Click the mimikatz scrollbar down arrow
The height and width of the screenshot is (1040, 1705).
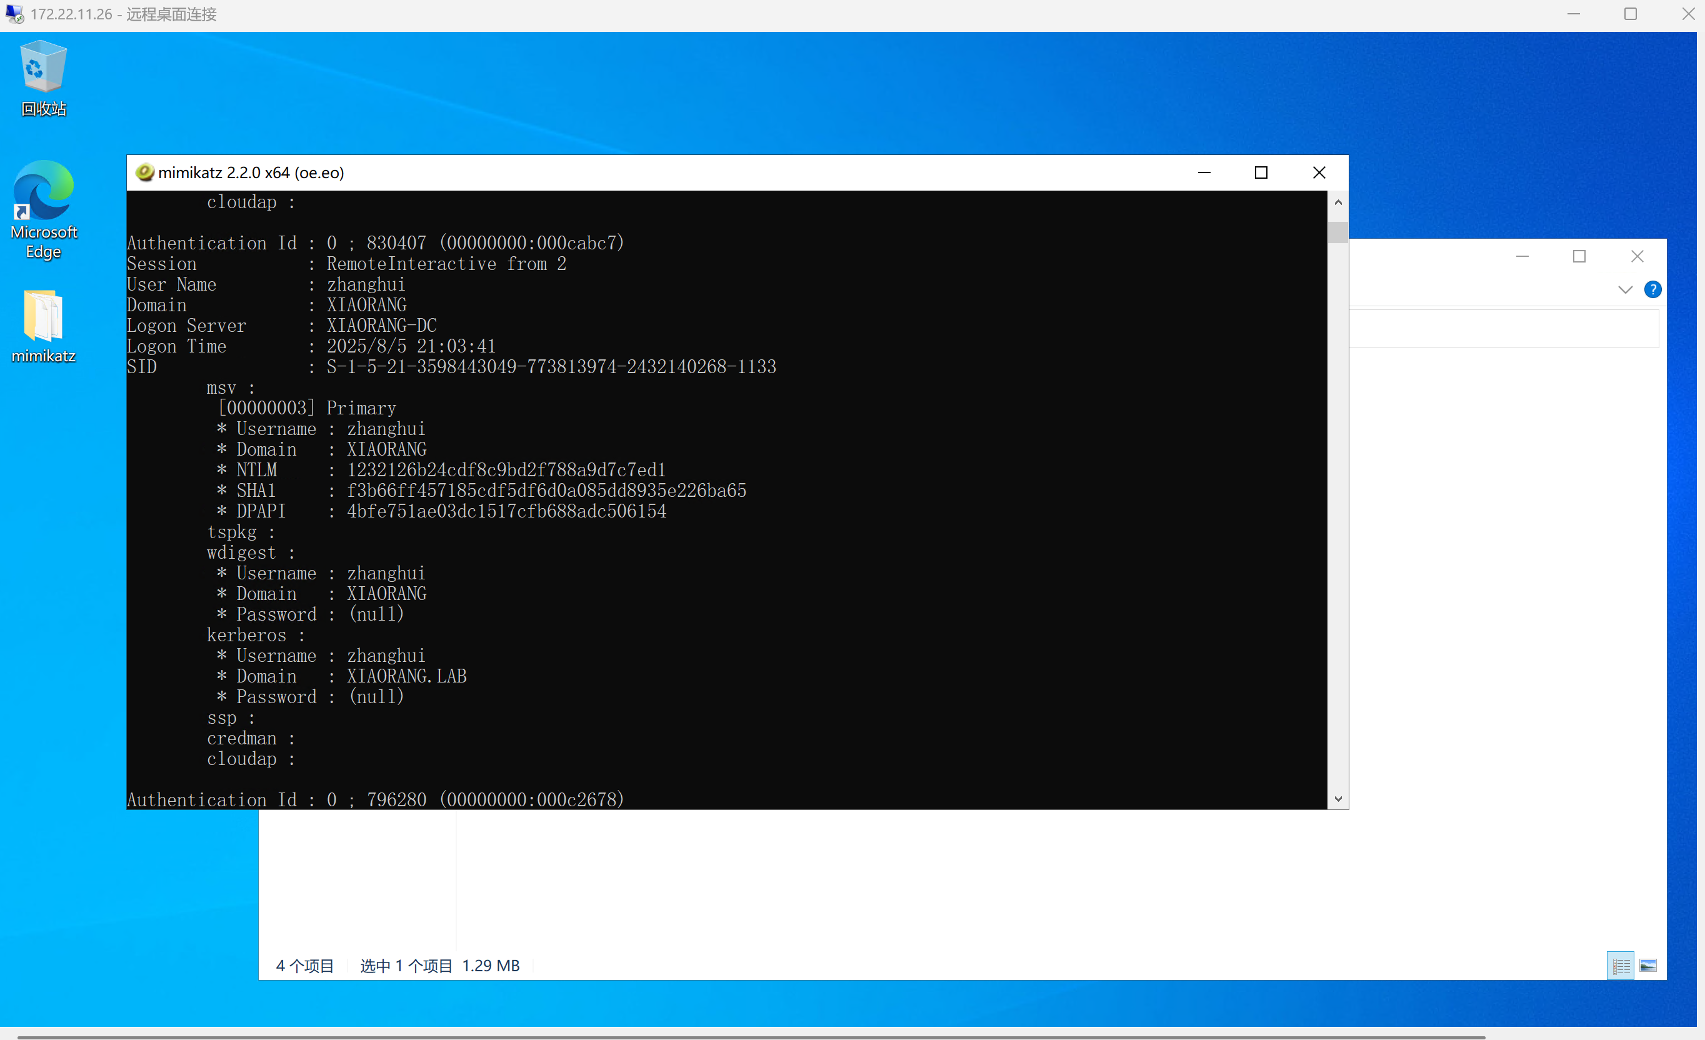(x=1337, y=799)
